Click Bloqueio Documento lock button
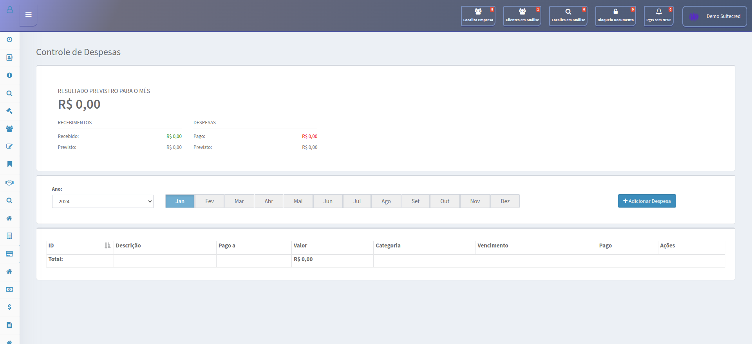Viewport: 752px width, 344px height. coord(615,16)
